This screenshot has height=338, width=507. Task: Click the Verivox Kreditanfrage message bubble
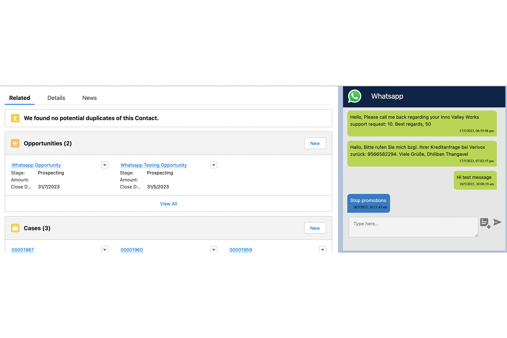(x=422, y=154)
